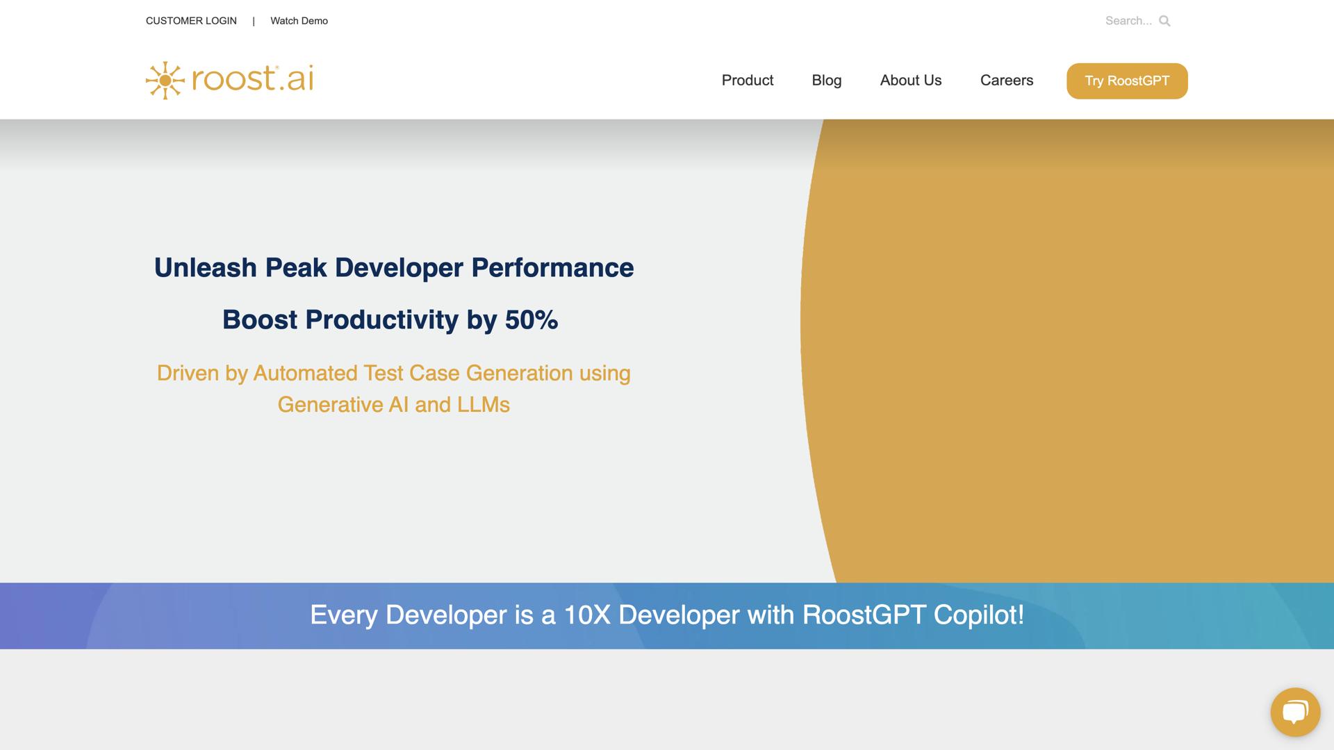Click the roost.ai wordmark text
This screenshot has height=750, width=1334.
point(252,78)
